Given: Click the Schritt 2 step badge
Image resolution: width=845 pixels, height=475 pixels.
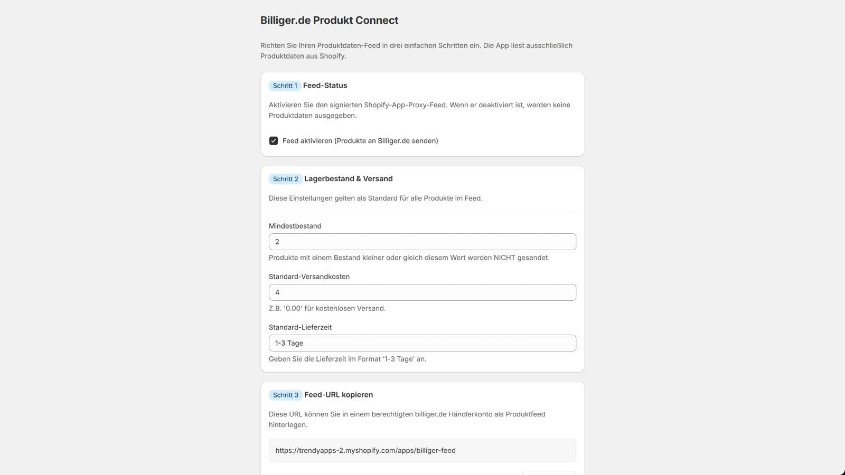Looking at the screenshot, I should coord(286,179).
